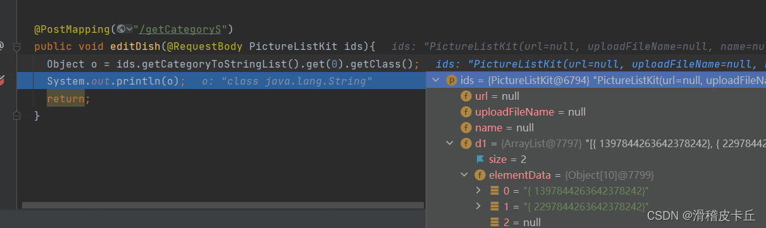This screenshot has height=228, width=766.
Task: Click the System.out.println(o) statement
Action: click(116, 81)
